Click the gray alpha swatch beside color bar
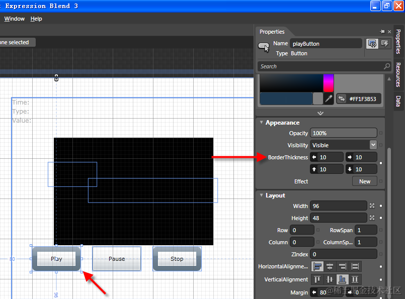The height and width of the screenshot is (299, 405). point(317,98)
